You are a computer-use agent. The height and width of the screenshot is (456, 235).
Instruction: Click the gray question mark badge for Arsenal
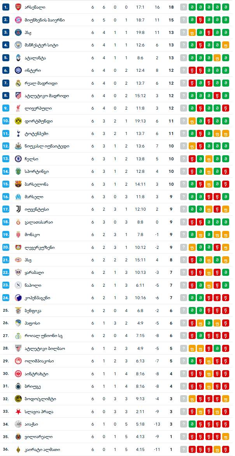(x=184, y=7)
